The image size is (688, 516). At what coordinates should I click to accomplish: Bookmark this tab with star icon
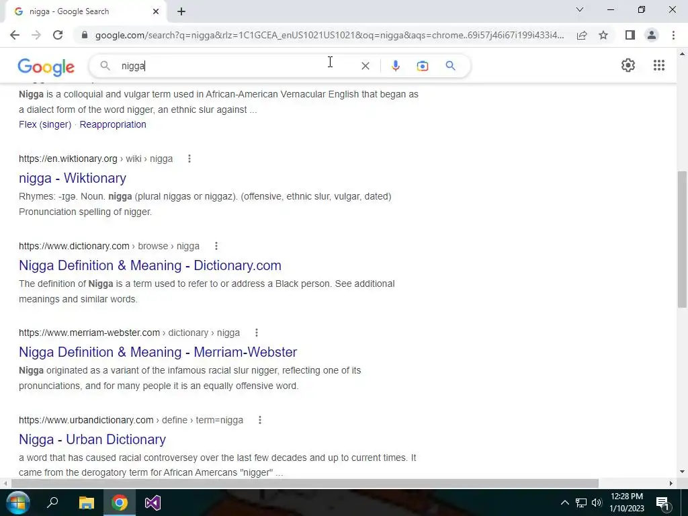click(603, 35)
